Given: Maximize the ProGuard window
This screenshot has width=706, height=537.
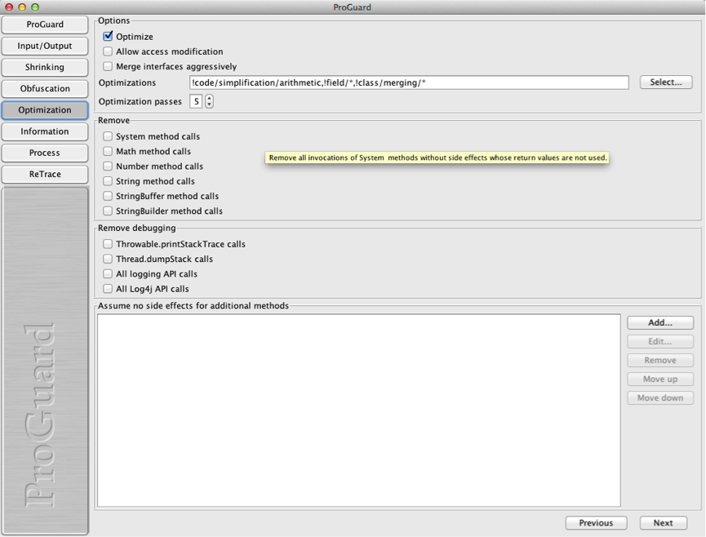Looking at the screenshot, I should tap(35, 7).
